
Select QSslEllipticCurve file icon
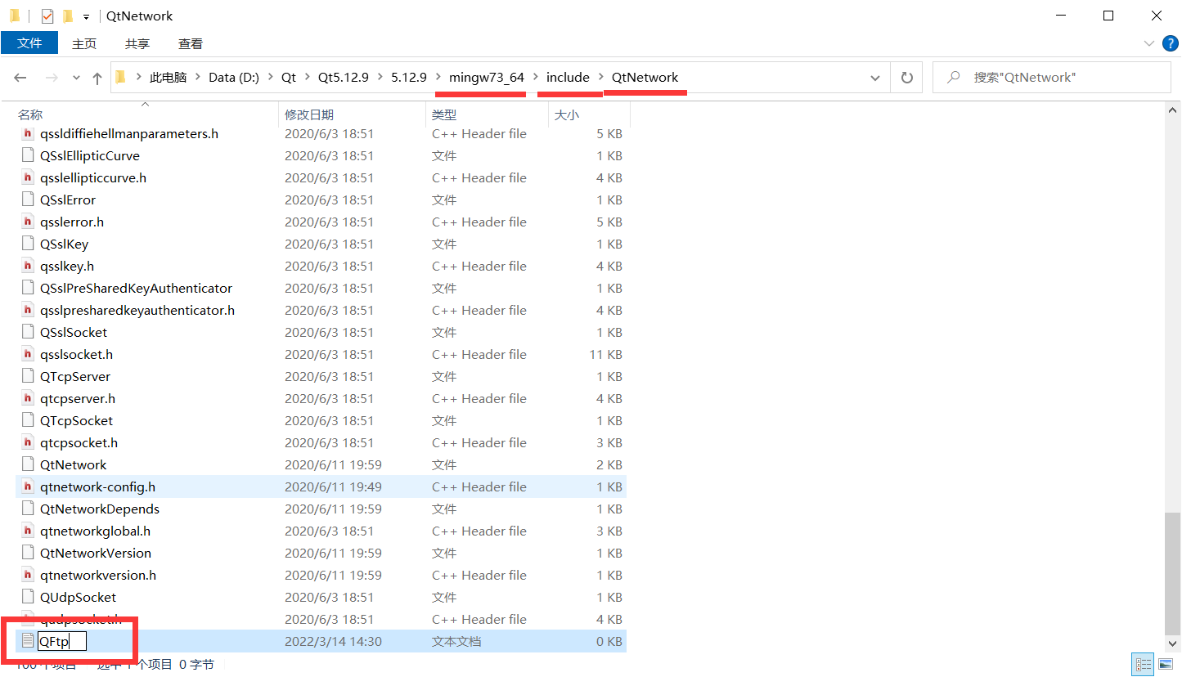click(x=28, y=155)
